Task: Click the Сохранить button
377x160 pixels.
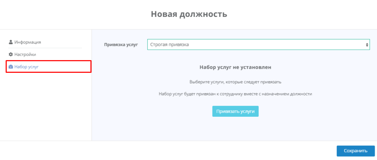Action: coord(356,151)
